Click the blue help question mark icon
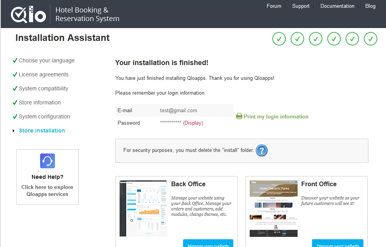The image size is (386, 247). point(262,150)
